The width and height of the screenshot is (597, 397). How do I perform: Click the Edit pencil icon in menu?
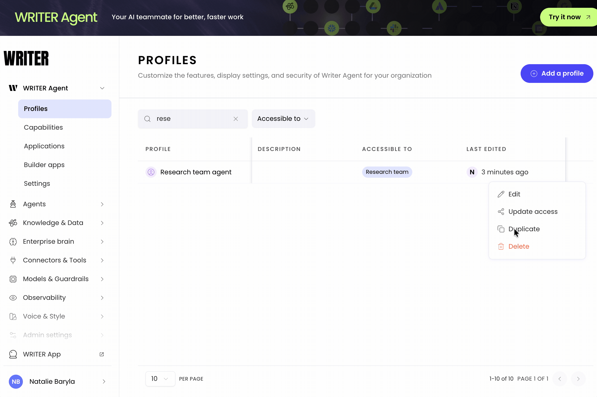tap(501, 194)
